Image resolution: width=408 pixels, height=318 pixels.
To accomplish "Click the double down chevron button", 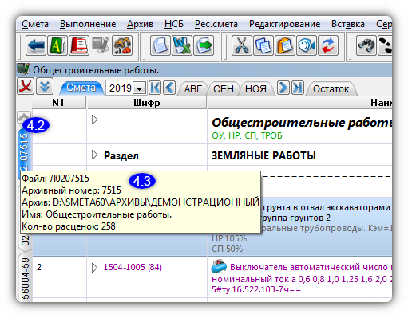I will 45,86.
